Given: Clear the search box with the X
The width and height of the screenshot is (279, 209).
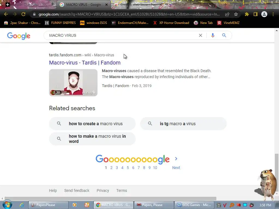Looking at the screenshot, I should (201, 35).
